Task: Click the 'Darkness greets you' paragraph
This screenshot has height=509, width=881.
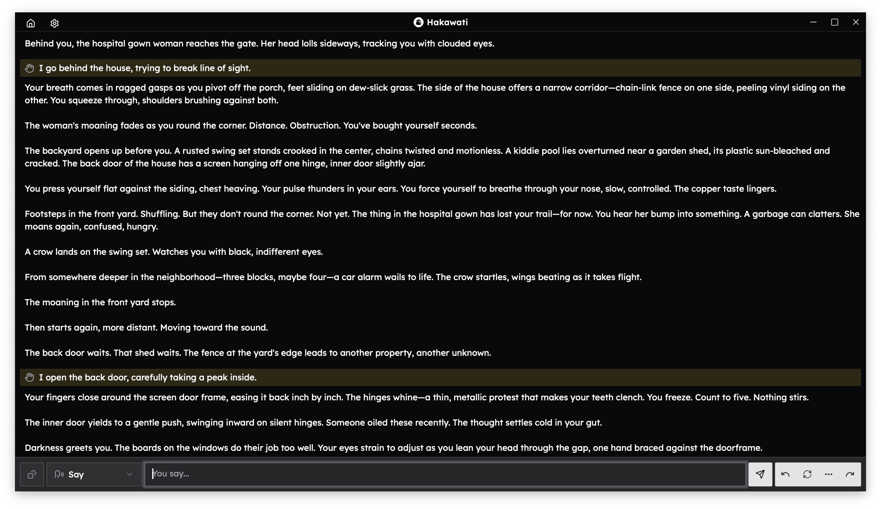Action: 393,448
